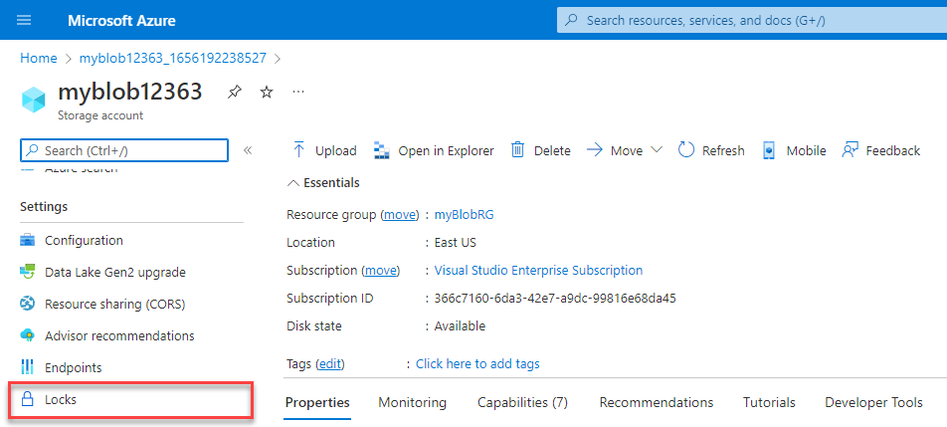
Task: Focus the global Search resources field
Action: (x=746, y=20)
